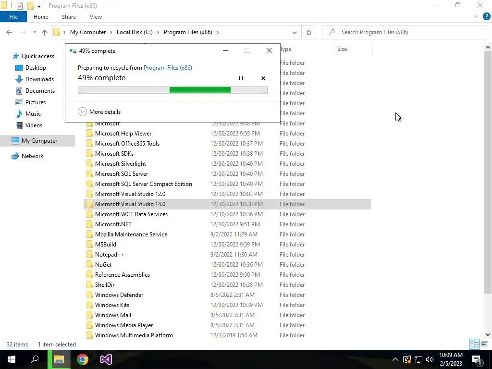The width and height of the screenshot is (492, 369).
Task: Select Pictures in navigation pane
Action: tap(31, 102)
